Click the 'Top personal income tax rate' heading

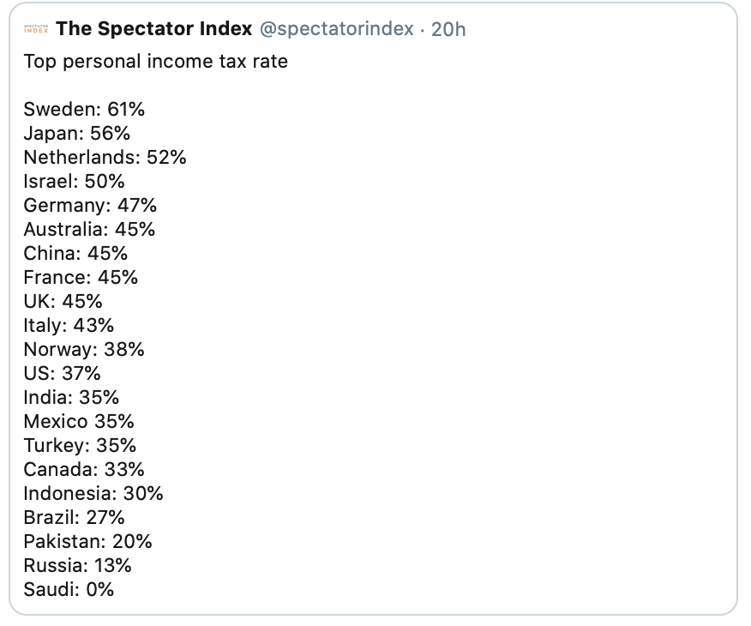pos(156,62)
